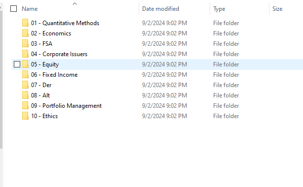
Task: Select the 05 - Equity folder name
Action: coord(45,64)
